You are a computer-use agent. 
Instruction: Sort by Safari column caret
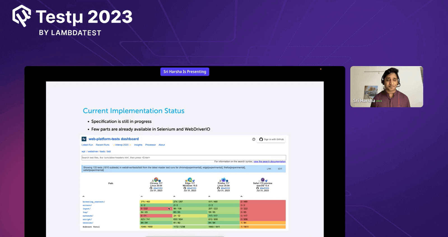(x=241, y=196)
